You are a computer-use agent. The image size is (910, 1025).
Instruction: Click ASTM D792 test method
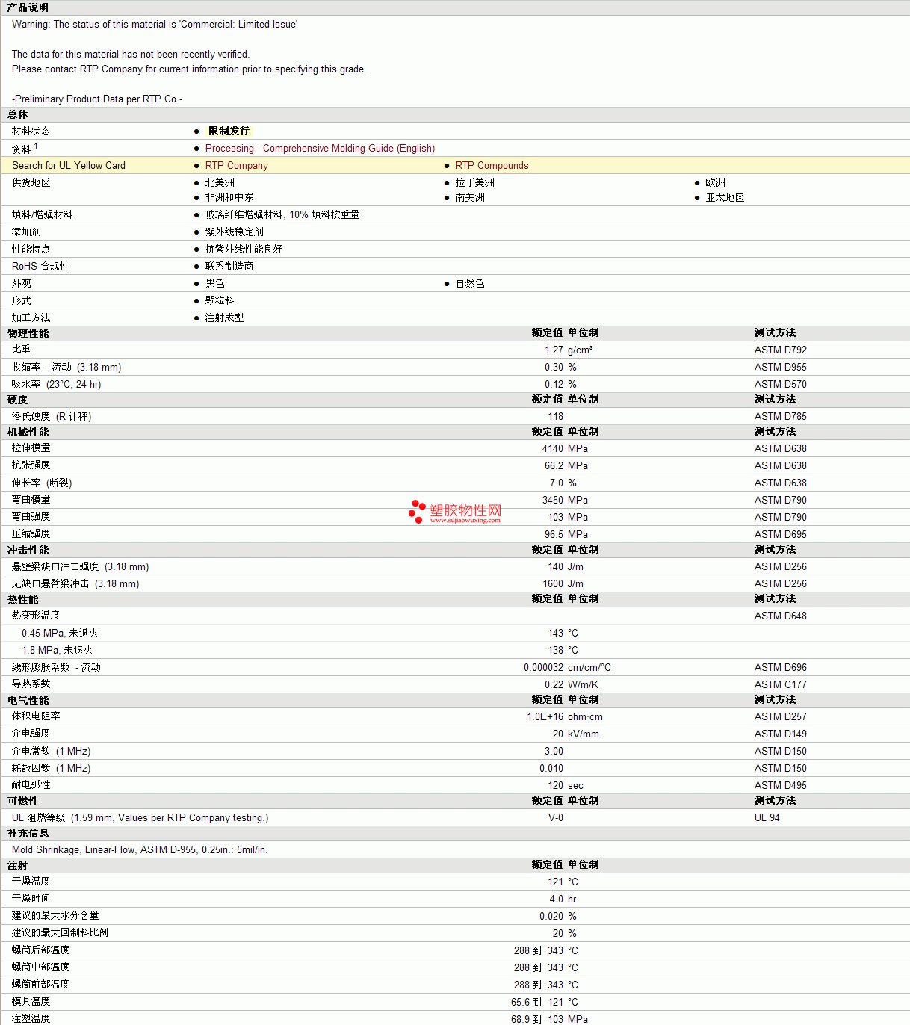[780, 350]
